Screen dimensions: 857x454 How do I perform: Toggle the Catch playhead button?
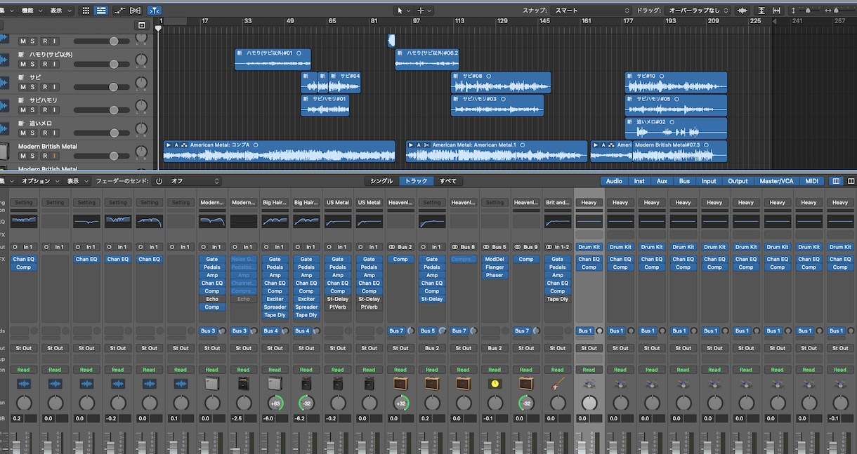tap(155, 11)
